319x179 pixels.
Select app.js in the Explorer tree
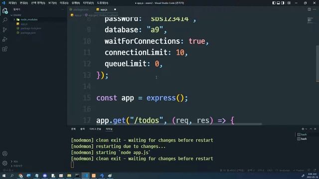pos(24,24)
